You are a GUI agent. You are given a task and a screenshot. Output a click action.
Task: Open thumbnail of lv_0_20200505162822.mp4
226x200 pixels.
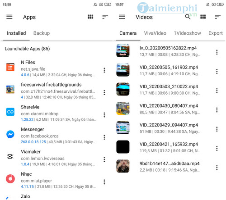pyautogui.click(x=123, y=50)
